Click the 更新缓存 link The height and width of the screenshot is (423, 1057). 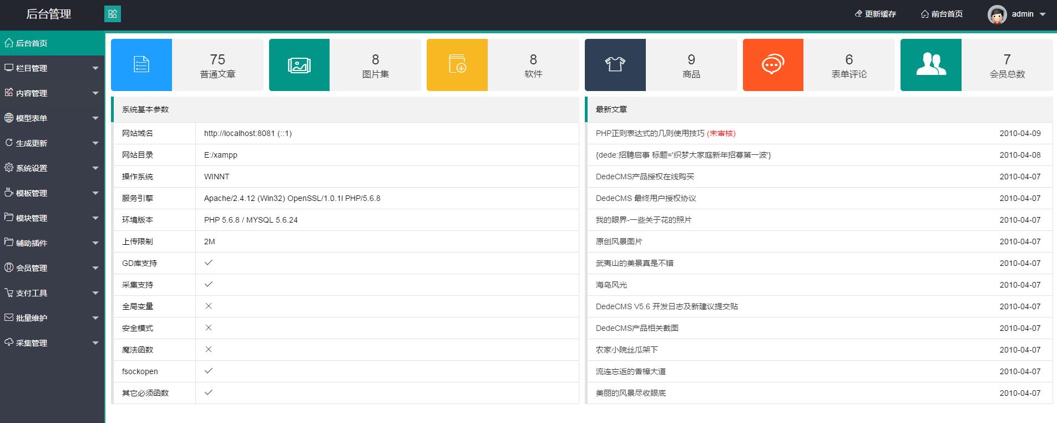(876, 14)
